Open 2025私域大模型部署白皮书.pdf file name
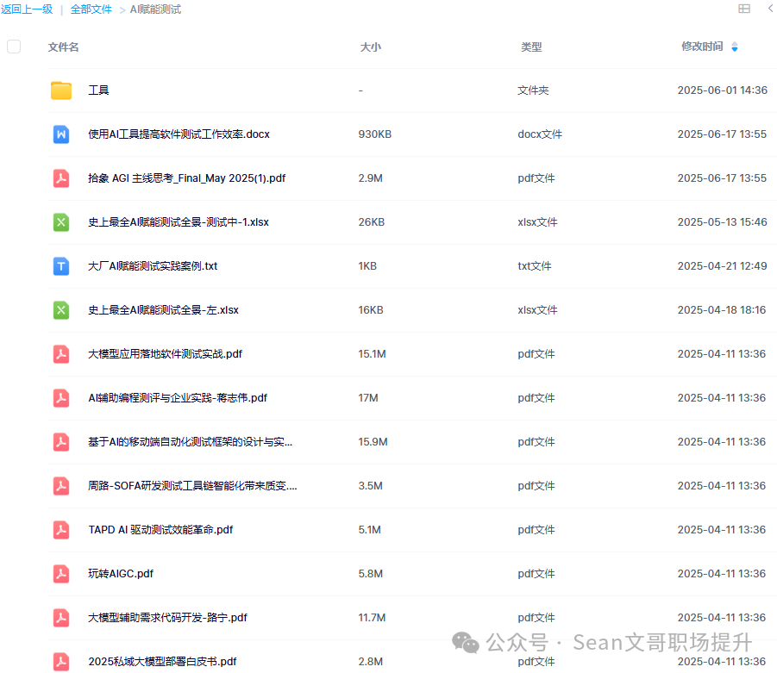 coord(162,662)
